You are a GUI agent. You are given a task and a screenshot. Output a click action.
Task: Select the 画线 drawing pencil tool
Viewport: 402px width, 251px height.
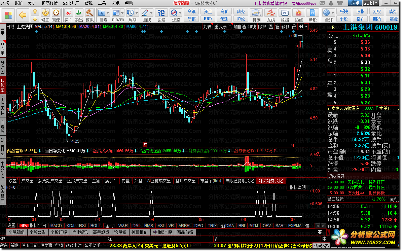[x=145, y=13]
